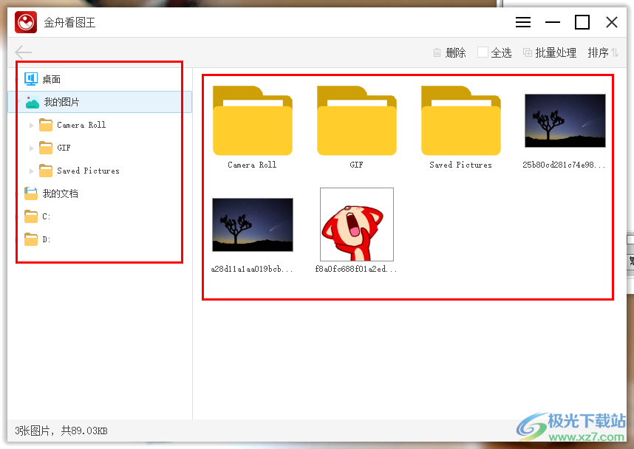Click the file name f8a0fc688f01a2ed...
The image size is (634, 449).
356,269
